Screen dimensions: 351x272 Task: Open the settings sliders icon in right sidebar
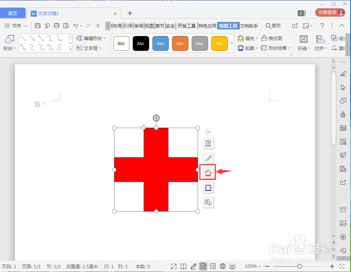click(x=343, y=155)
